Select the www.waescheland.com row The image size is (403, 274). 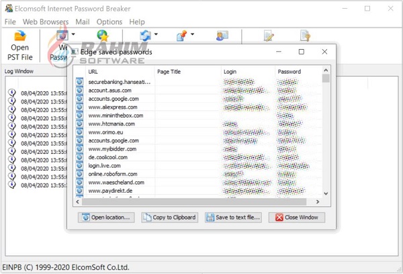(x=198, y=182)
